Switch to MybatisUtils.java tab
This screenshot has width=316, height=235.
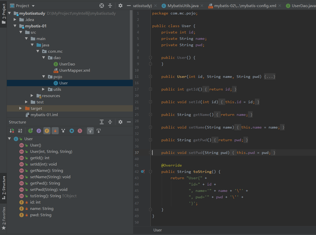[x=183, y=6]
